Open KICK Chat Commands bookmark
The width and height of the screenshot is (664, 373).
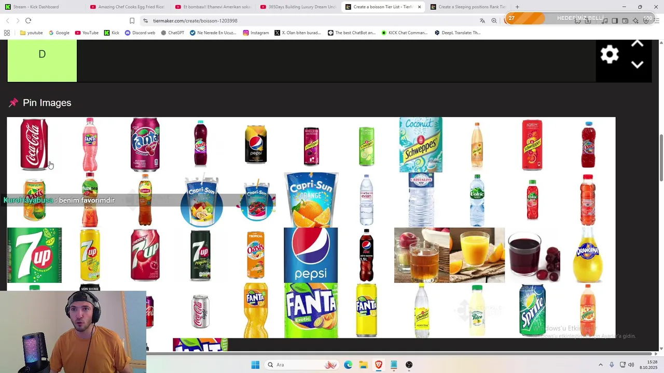click(404, 33)
